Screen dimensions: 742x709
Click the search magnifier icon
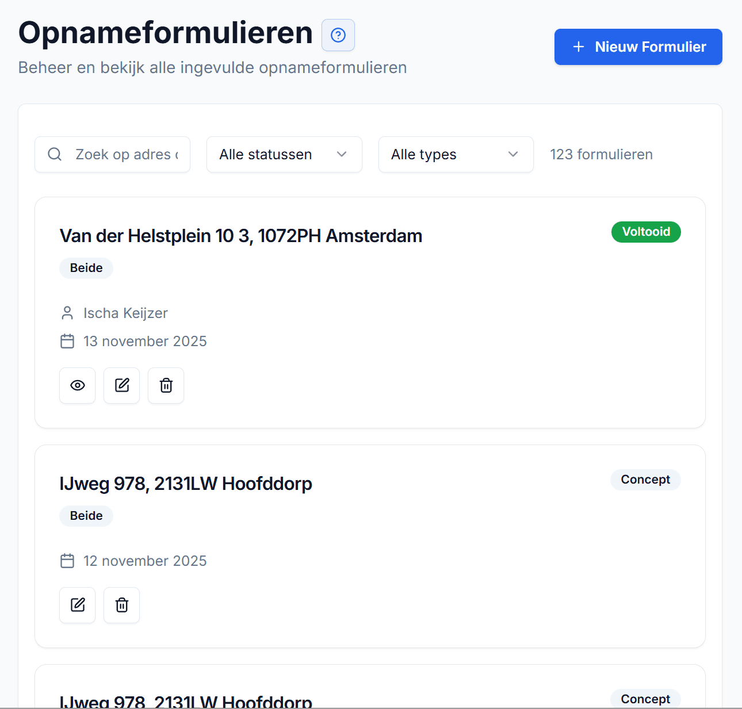pyautogui.click(x=55, y=154)
